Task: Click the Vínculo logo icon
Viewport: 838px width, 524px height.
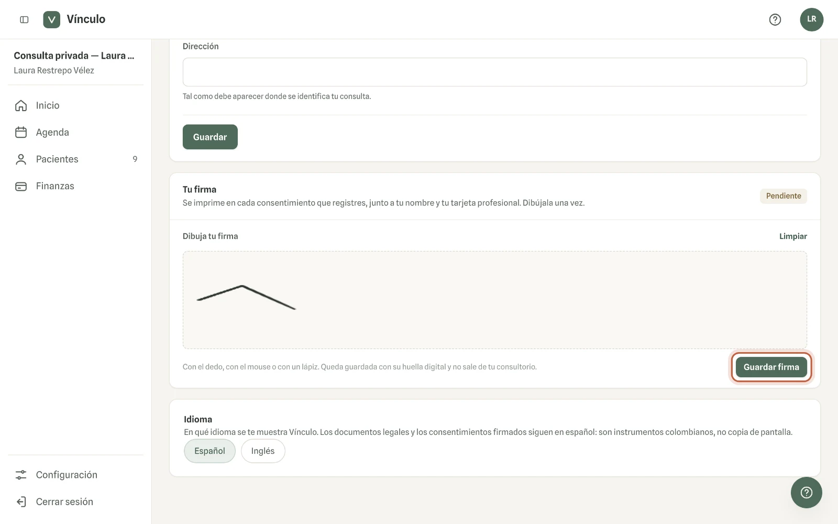Action: (x=51, y=19)
